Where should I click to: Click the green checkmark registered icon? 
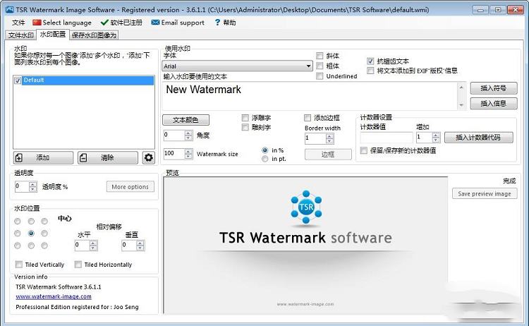104,23
